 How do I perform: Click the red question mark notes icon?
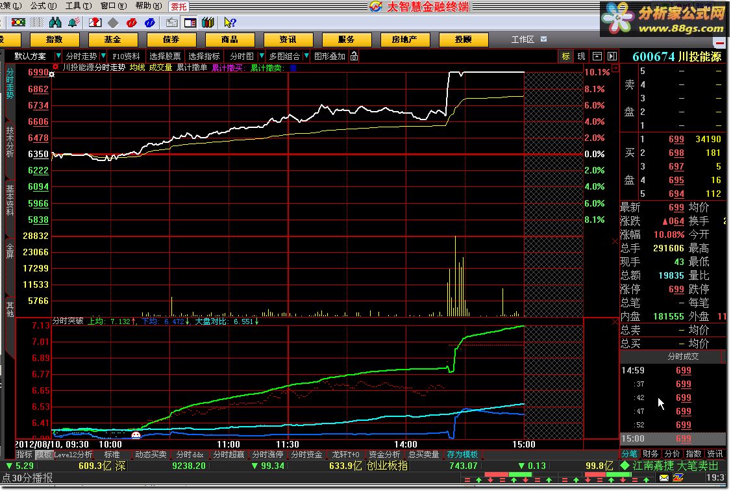tap(95, 22)
